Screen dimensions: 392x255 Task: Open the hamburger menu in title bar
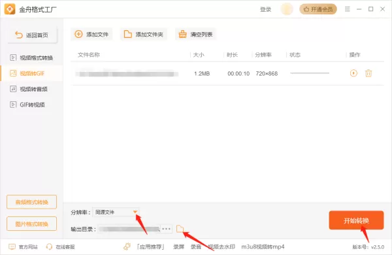click(x=348, y=9)
